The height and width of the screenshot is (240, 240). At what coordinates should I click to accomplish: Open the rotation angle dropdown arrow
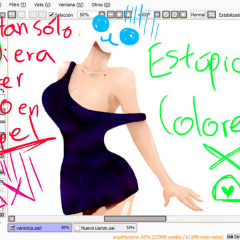(x=157, y=15)
